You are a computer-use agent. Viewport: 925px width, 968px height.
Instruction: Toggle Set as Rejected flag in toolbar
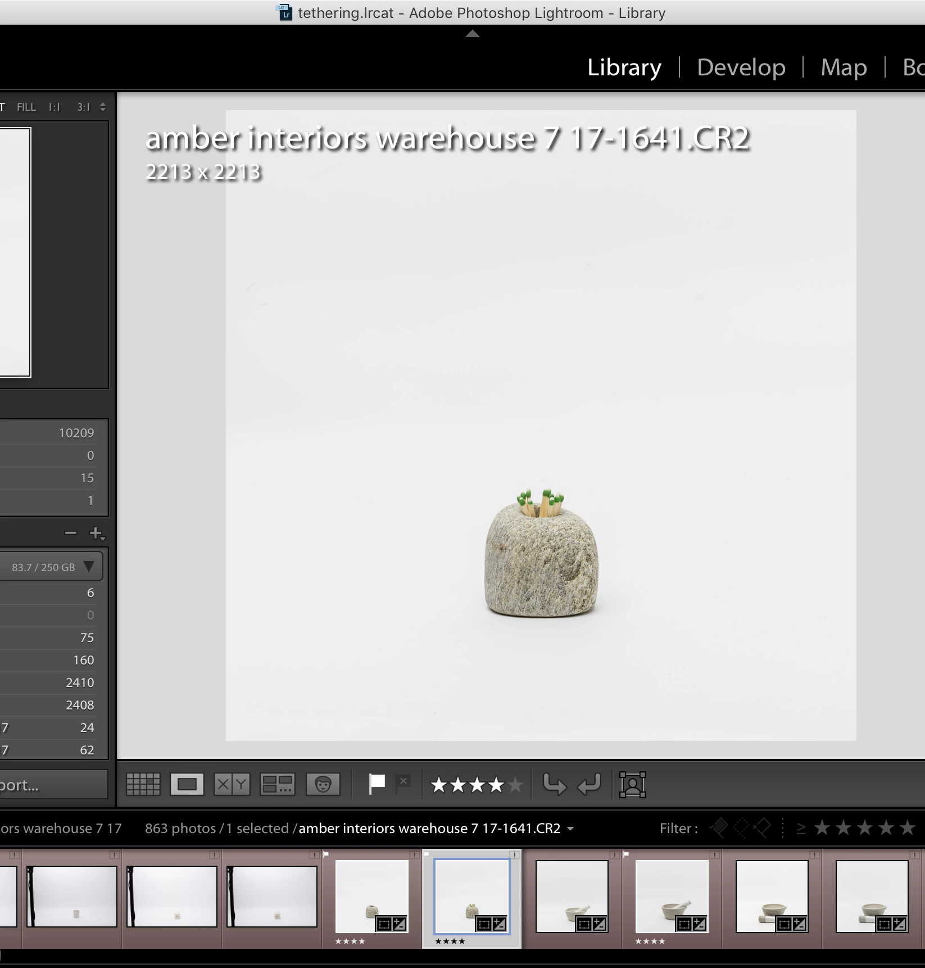(402, 784)
